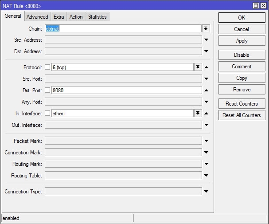Collapse the Dst. Port field arrow
This screenshot has width=269, height=224.
click(x=206, y=90)
